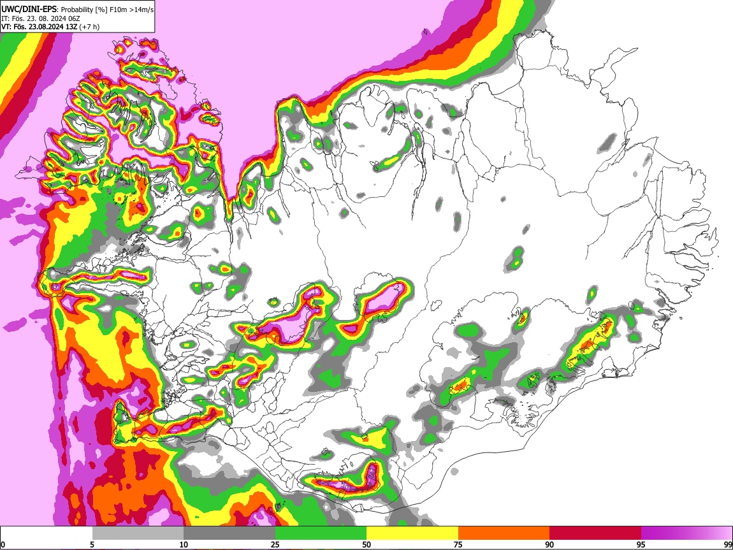Click the 'VT: Fös. 23.08.2024 13Z' text
This screenshot has width=733, height=550.
(x=38, y=27)
